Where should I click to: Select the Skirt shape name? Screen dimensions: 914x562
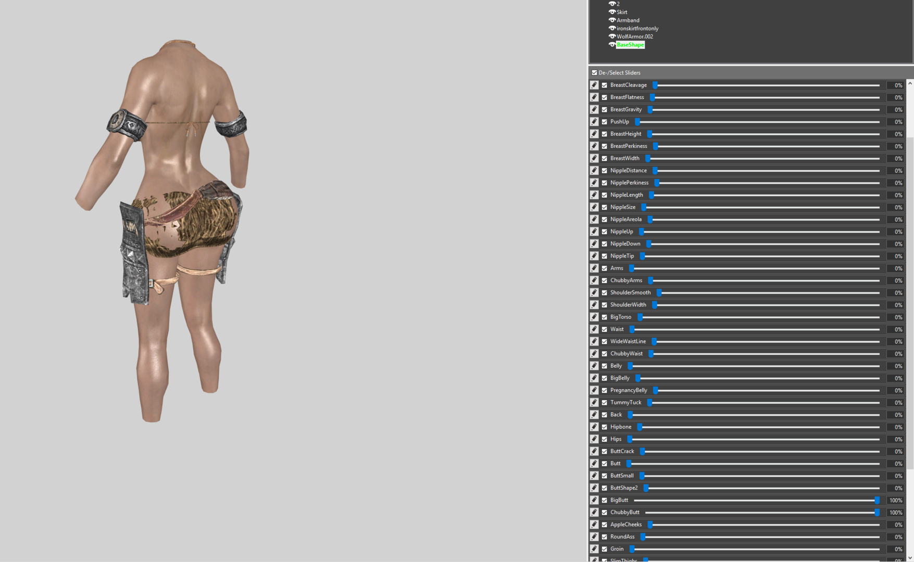622,12
